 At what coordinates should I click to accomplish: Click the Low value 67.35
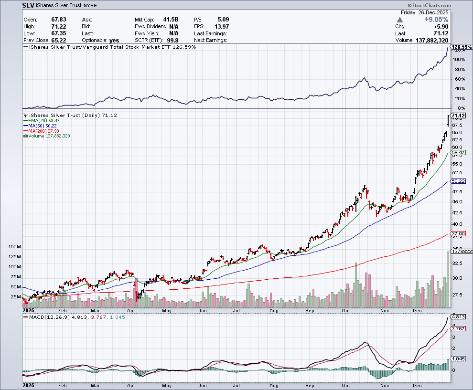[59, 33]
